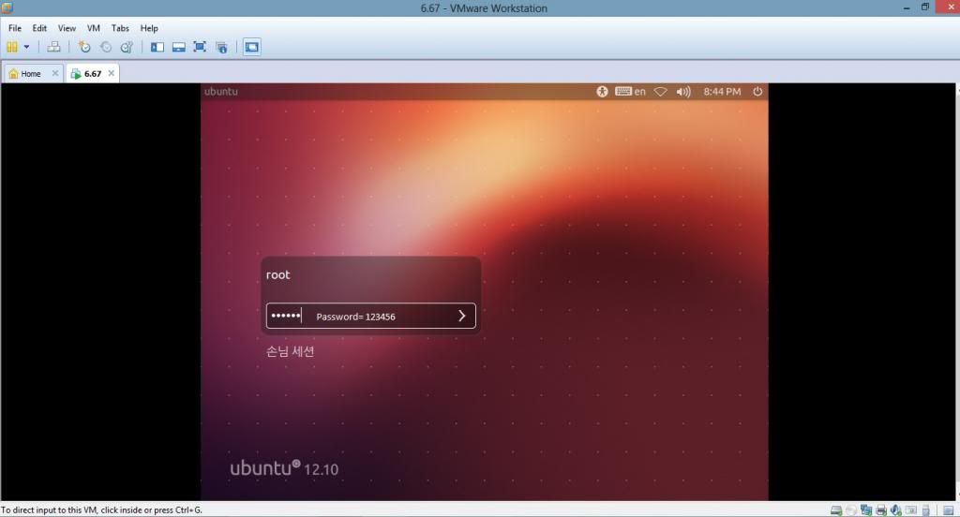Click the message log status bar icon
This screenshot has height=517, width=960.
click(949, 510)
